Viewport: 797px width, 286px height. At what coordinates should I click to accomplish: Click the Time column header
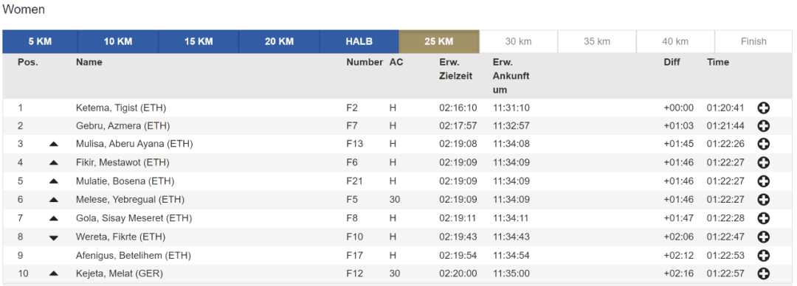coord(718,62)
